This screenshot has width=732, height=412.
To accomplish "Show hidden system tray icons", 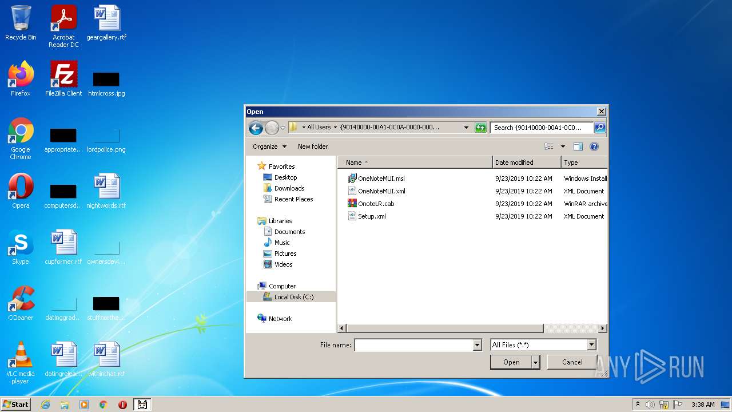I will (x=638, y=405).
